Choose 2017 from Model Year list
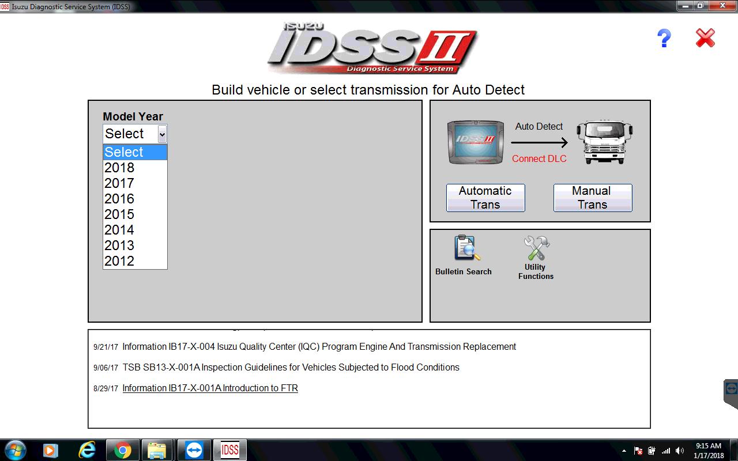The height and width of the screenshot is (461, 738). coord(135,183)
